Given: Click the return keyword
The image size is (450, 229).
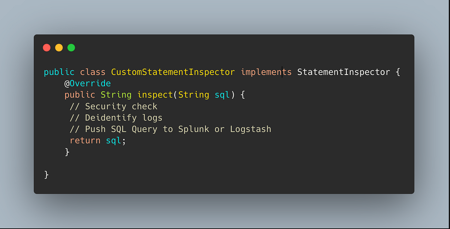Looking at the screenshot, I should point(85,141).
